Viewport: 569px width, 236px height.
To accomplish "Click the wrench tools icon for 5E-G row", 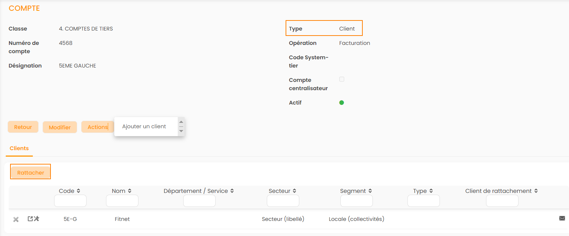I will [x=36, y=218].
